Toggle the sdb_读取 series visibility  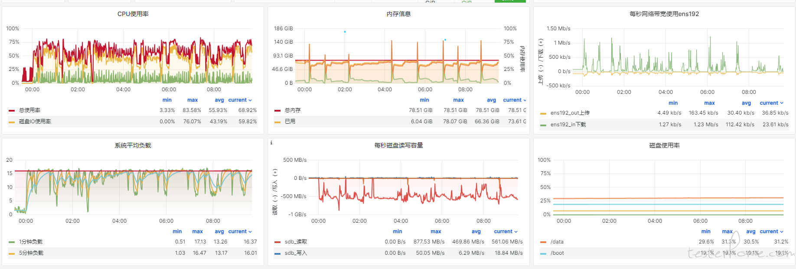click(x=296, y=242)
